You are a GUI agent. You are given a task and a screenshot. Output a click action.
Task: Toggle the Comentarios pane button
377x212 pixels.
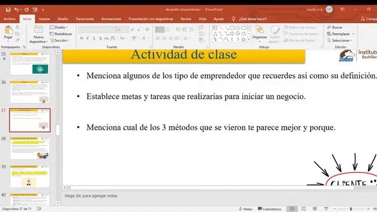269,209
